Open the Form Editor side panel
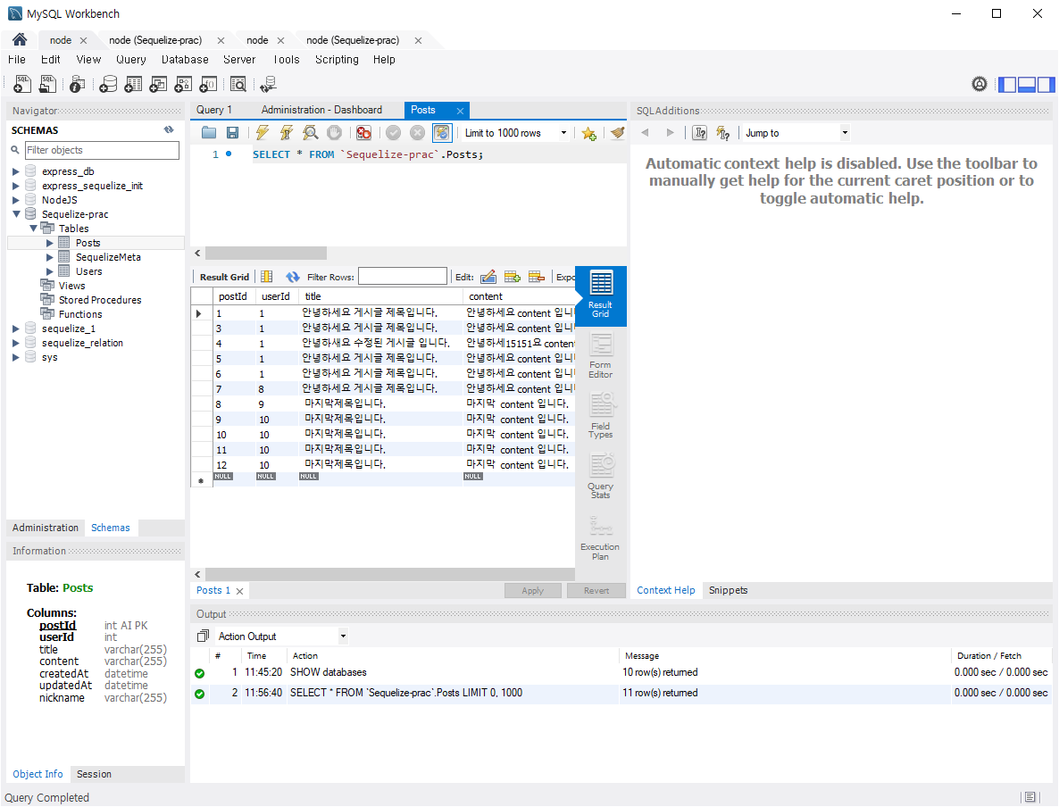1059x807 pixels. (600, 356)
